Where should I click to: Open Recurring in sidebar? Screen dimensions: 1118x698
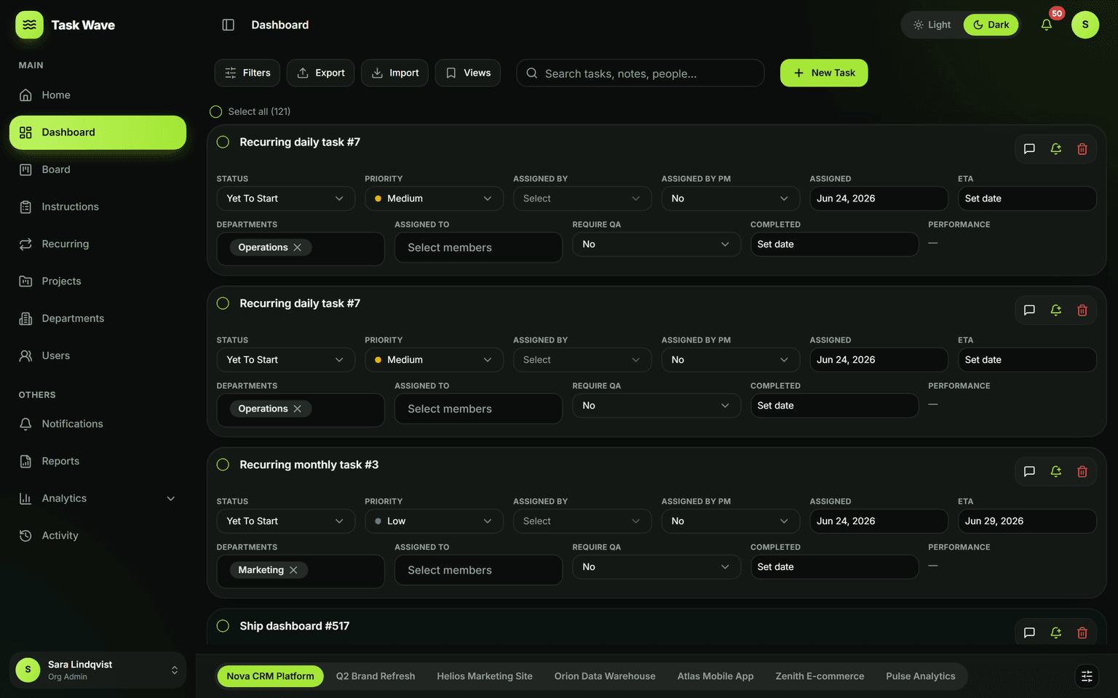[x=98, y=244]
